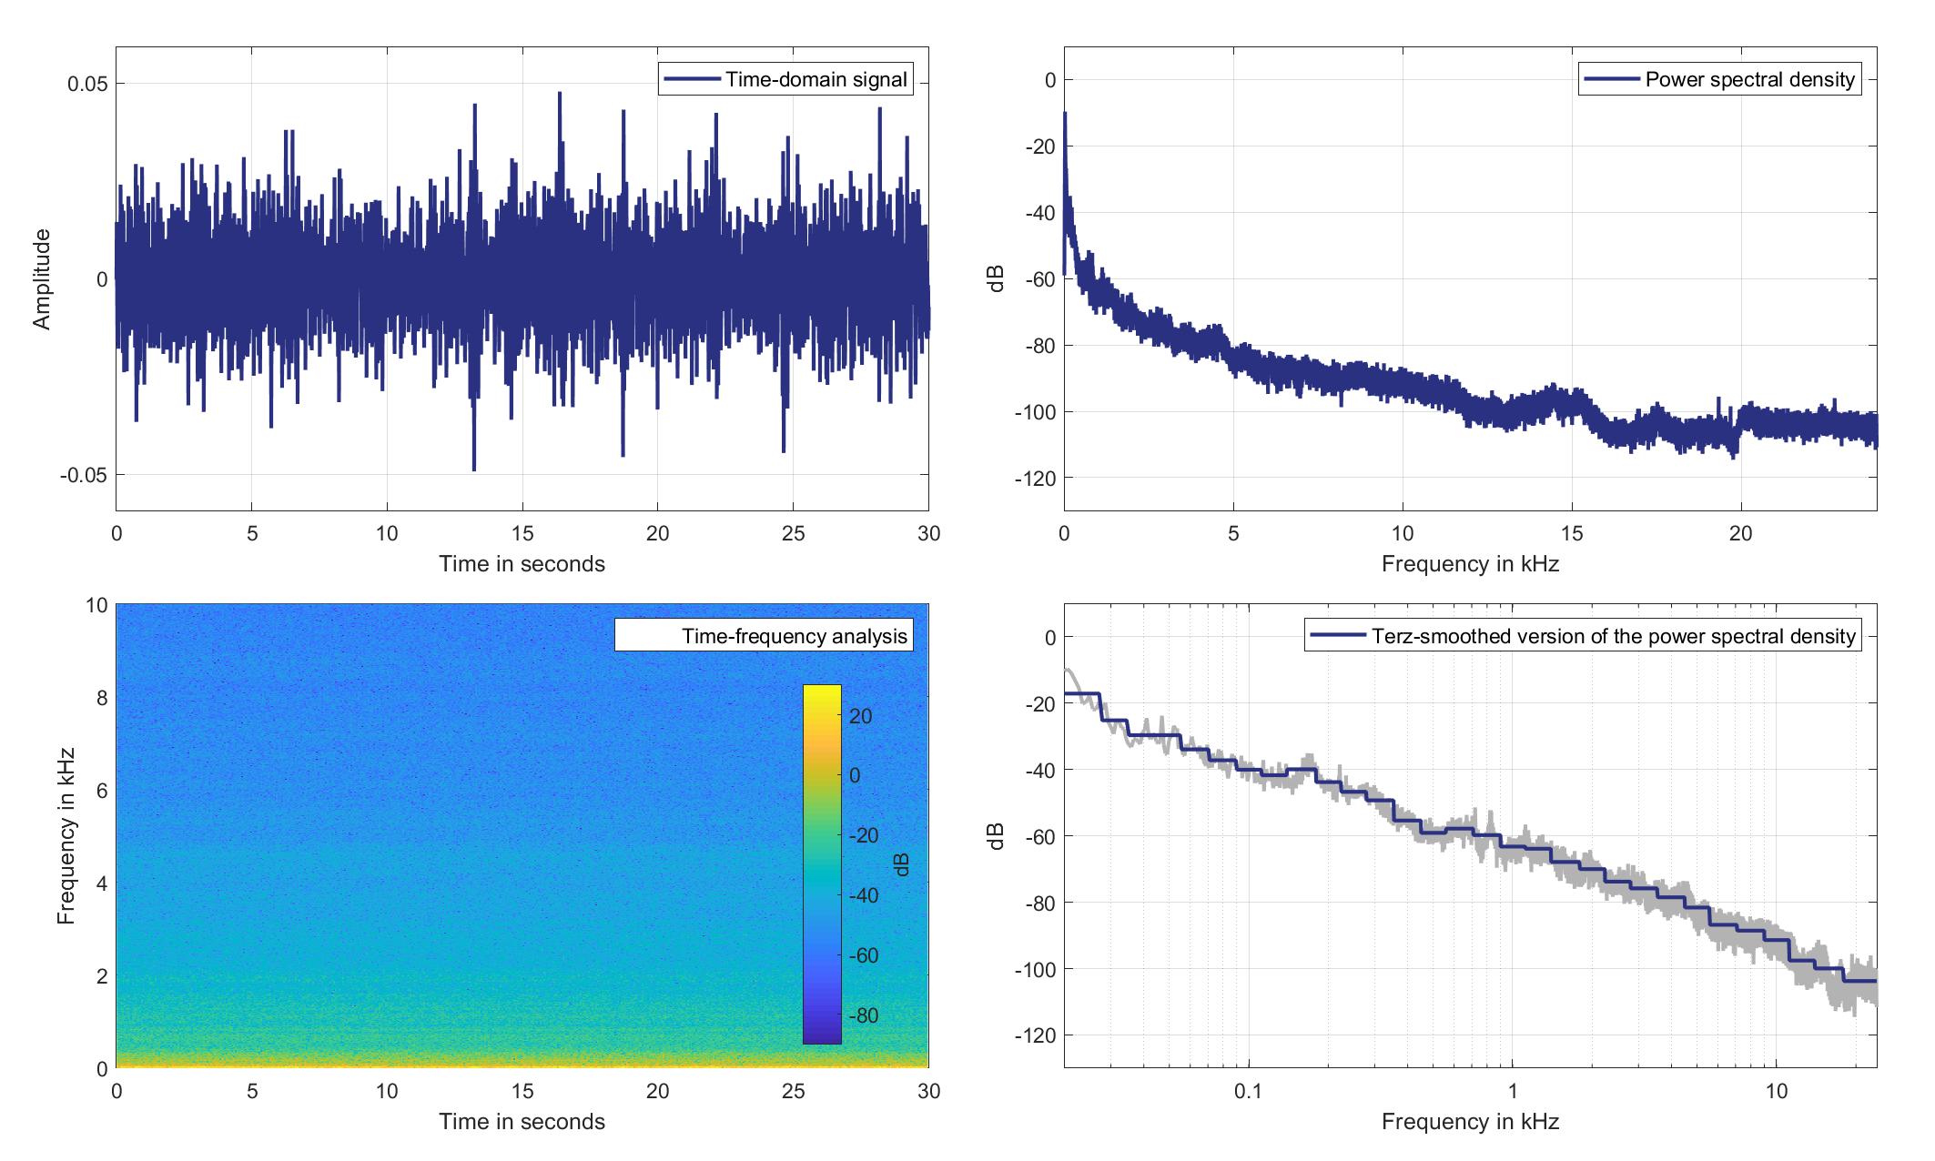Screen dimensions: 1935x1161
Task: Click the Terz-smoothed version legend text
Action: (1613, 635)
